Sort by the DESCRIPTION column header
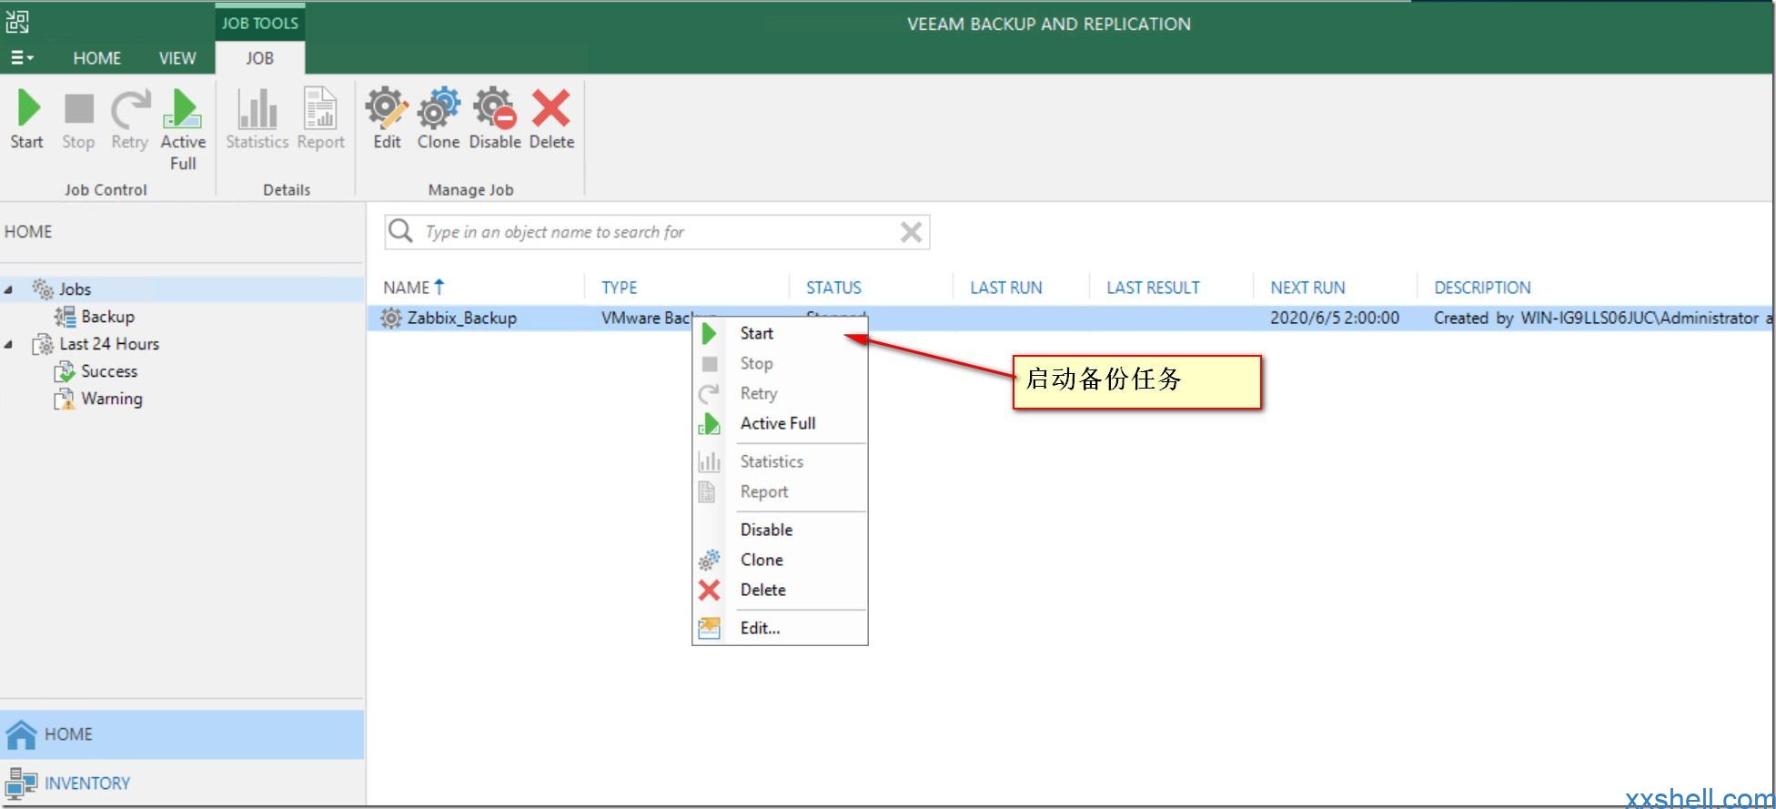Image resolution: width=1776 pixels, height=809 pixels. click(x=1482, y=288)
